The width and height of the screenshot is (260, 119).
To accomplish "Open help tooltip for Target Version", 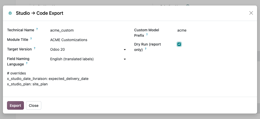I will [x=35, y=48].
